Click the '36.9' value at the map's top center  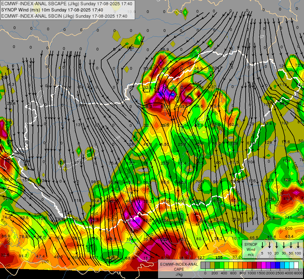164,49
